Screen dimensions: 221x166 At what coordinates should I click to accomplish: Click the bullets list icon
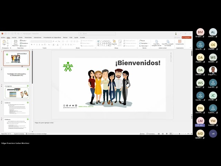(63, 41)
